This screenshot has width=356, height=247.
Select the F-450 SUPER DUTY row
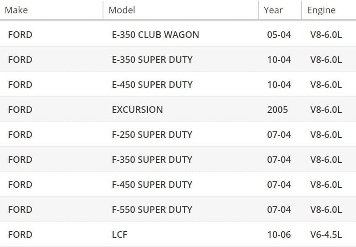178,185
